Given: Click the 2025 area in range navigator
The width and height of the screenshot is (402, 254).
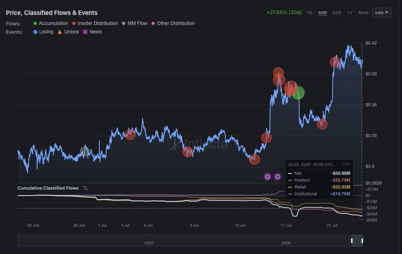Looking at the screenshot, I should [149, 243].
